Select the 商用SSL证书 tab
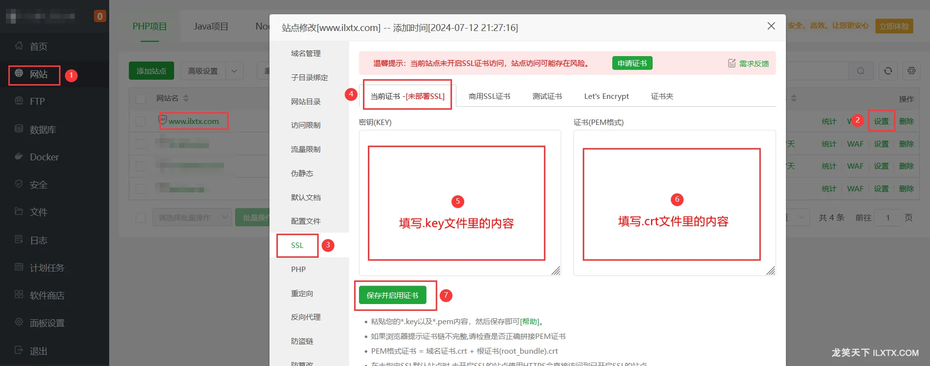The image size is (930, 366). (489, 96)
